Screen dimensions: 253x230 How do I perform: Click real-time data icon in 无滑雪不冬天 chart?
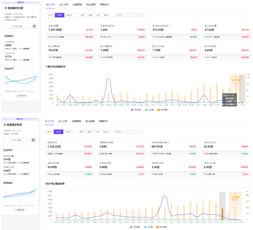[x=235, y=194]
